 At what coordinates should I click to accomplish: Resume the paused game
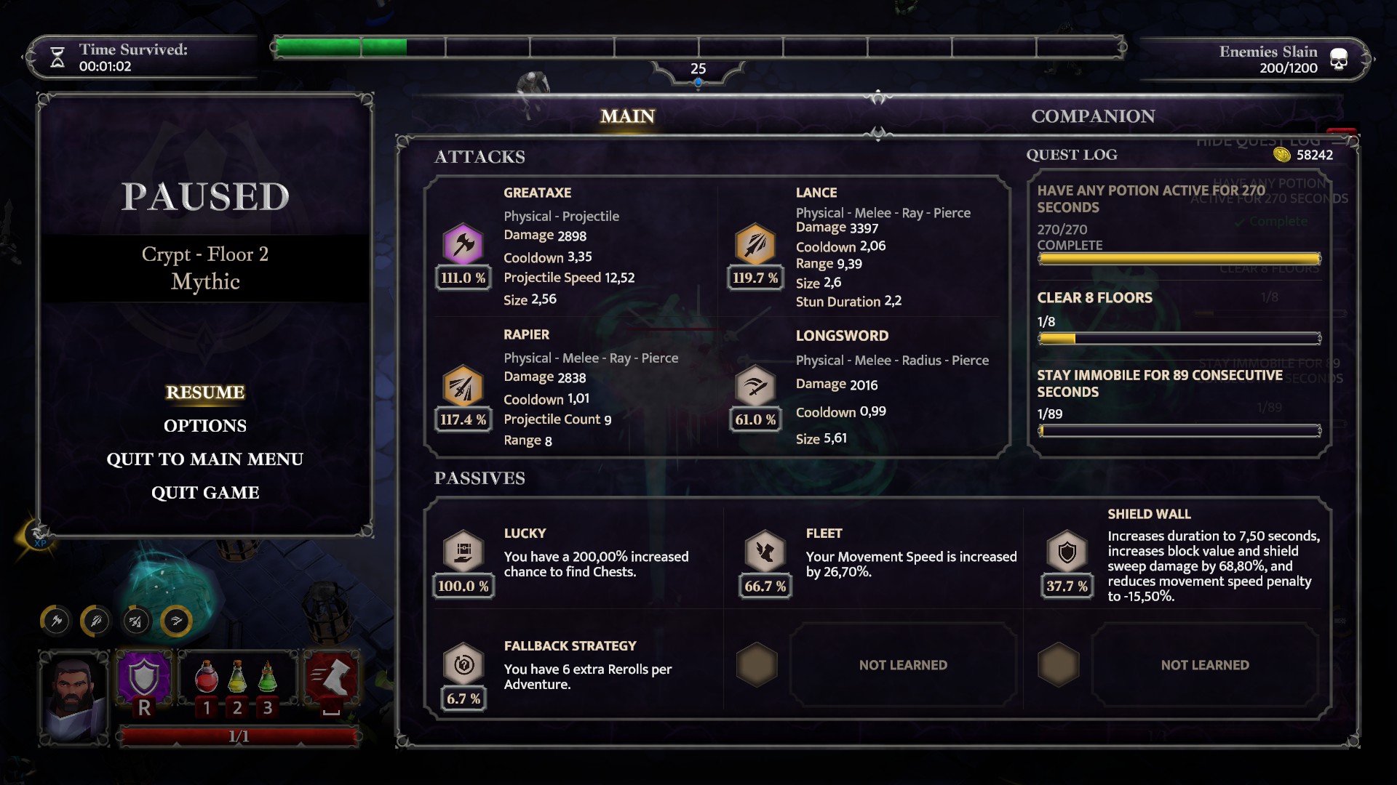205,392
